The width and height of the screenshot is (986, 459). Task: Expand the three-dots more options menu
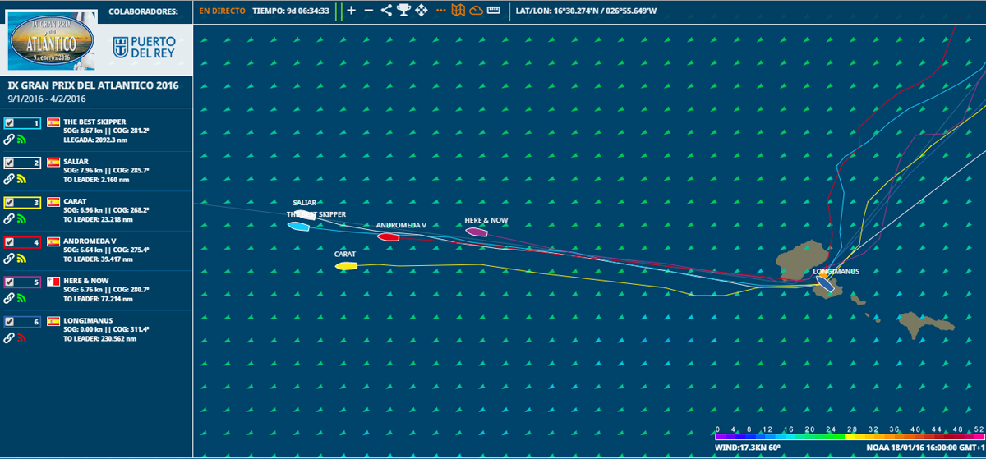click(440, 11)
